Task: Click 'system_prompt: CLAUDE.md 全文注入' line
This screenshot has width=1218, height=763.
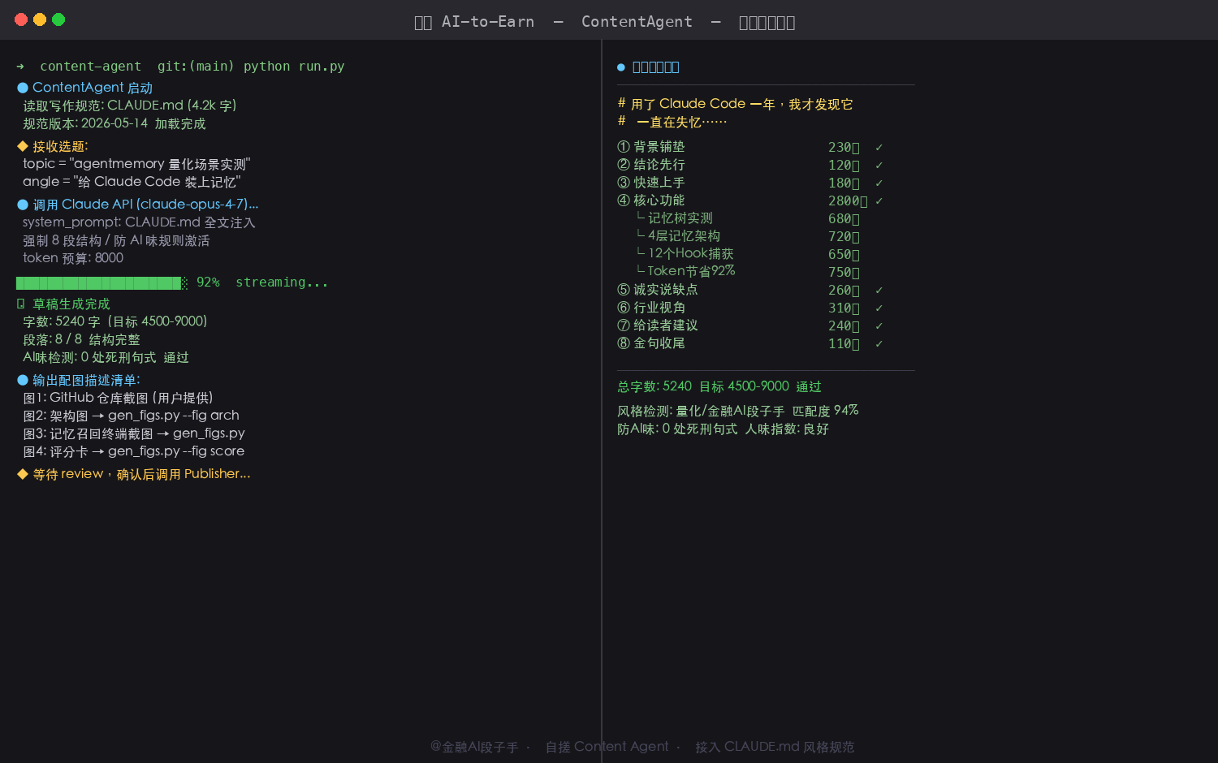Action: pyautogui.click(x=139, y=222)
